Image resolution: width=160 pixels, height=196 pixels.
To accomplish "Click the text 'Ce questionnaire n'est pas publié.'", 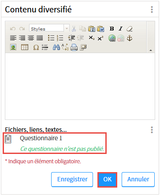I will click(x=62, y=149).
